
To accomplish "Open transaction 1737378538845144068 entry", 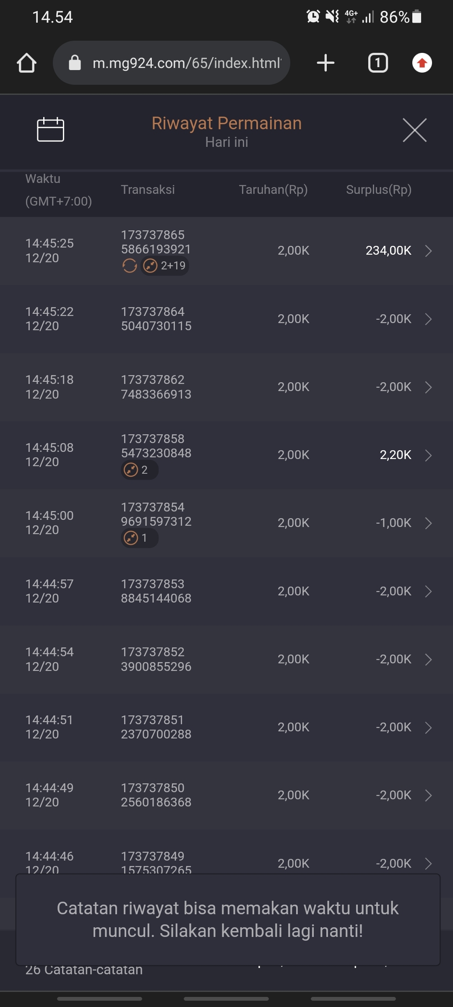I will point(156,591).
